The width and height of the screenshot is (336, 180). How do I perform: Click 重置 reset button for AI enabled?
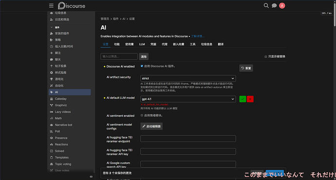pyautogui.click(x=246, y=68)
